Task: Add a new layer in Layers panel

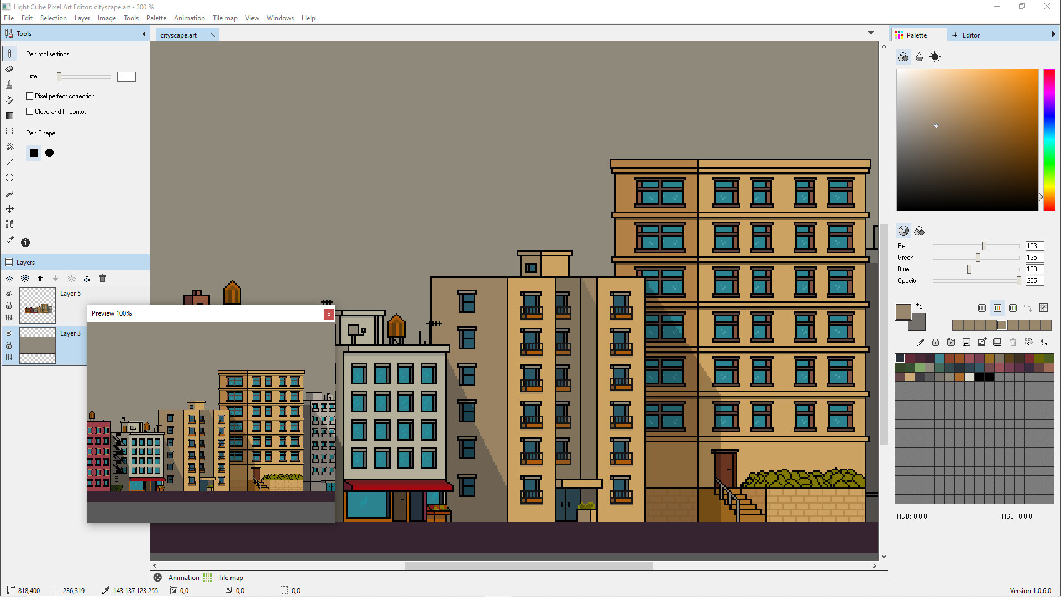Action: pos(9,278)
